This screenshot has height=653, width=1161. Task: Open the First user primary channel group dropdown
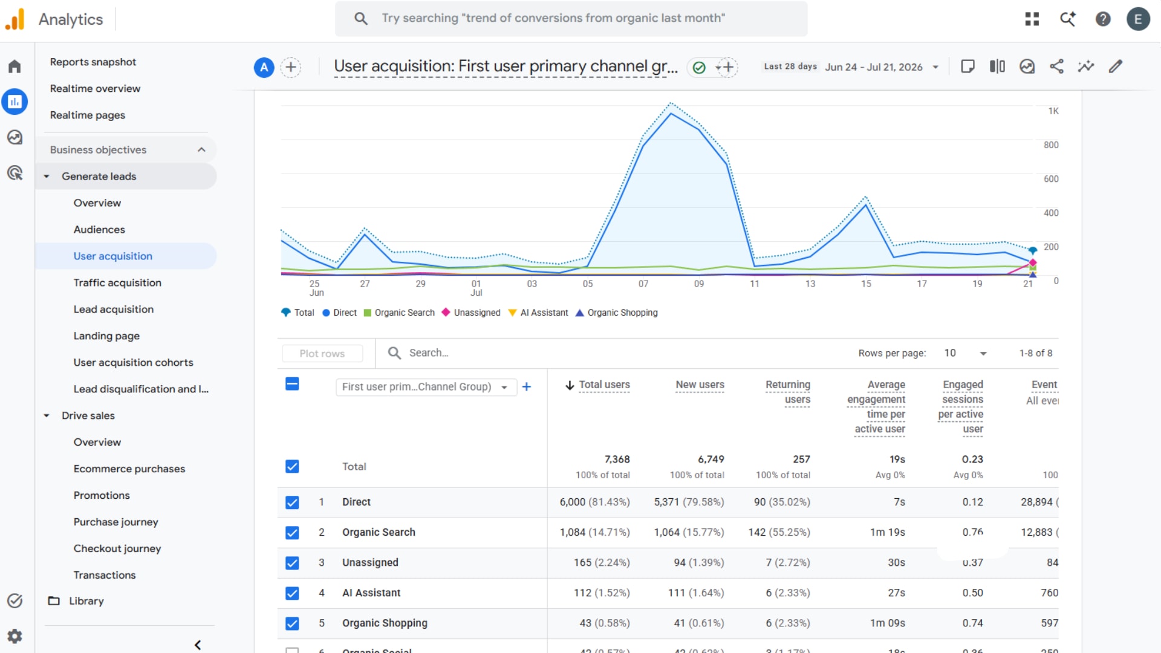426,387
